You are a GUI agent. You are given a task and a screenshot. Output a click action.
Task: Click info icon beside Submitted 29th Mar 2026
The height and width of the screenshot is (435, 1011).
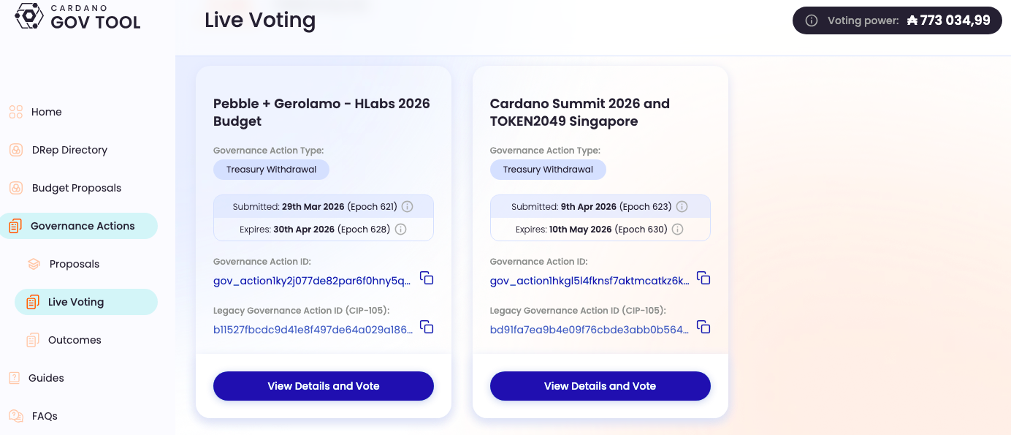[408, 207]
